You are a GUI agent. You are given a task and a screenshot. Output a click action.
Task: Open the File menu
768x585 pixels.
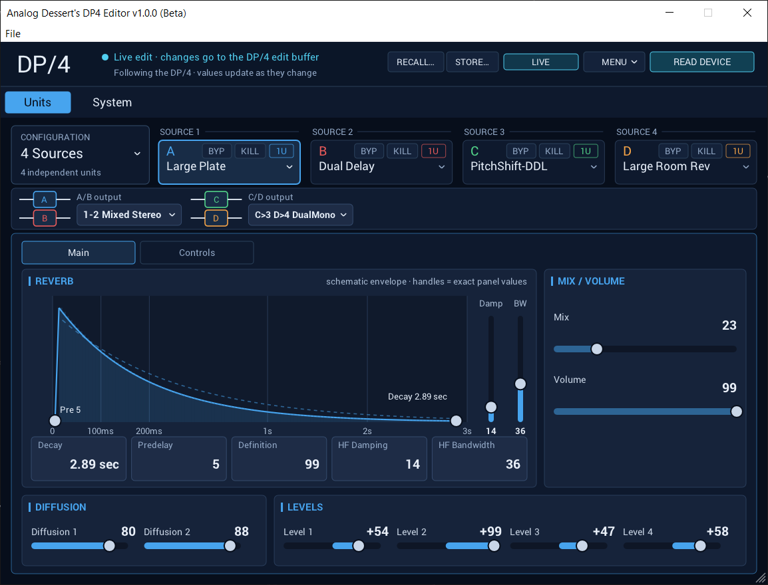(x=13, y=34)
